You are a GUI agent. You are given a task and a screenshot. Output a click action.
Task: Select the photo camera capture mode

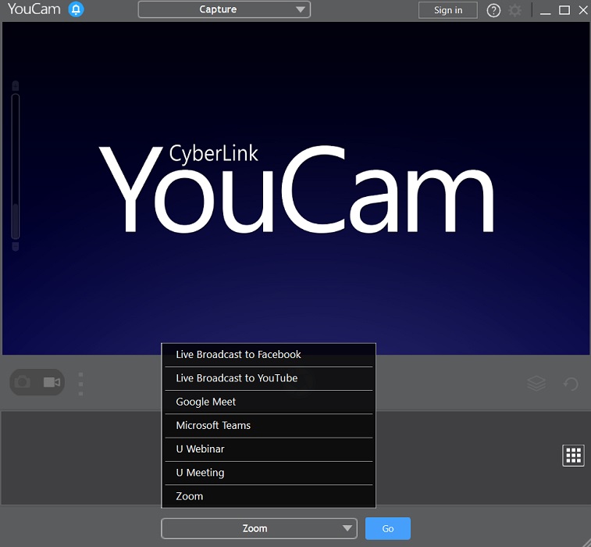pyautogui.click(x=23, y=382)
